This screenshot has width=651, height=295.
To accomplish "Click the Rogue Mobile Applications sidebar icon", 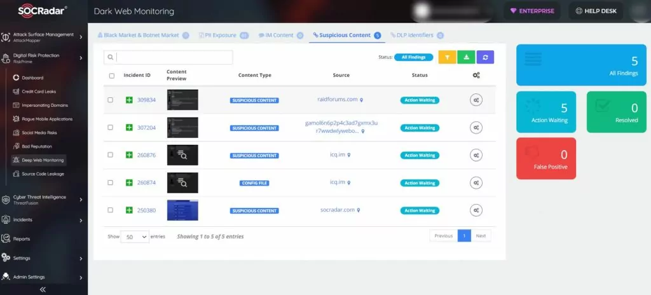I will [x=16, y=119].
